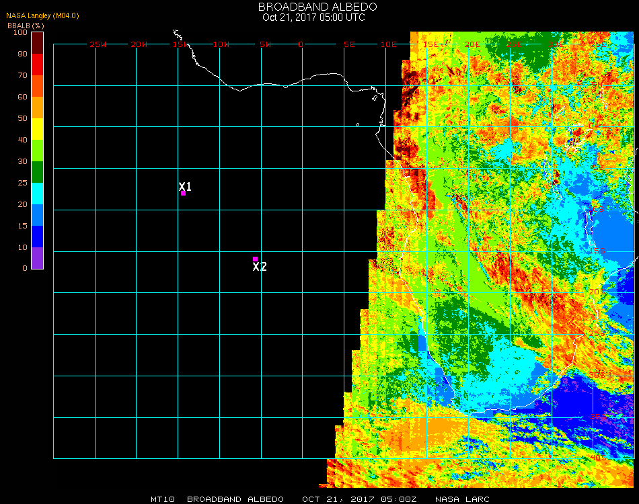The image size is (639, 504).
Task: Click the '30S' latitude label
Action: tap(597, 375)
